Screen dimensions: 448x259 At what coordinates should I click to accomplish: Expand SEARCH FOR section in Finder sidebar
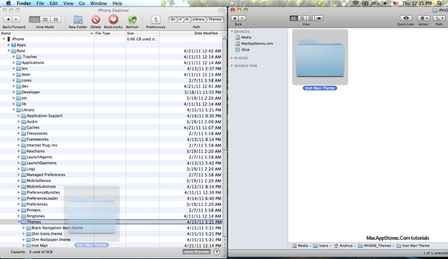232,65
